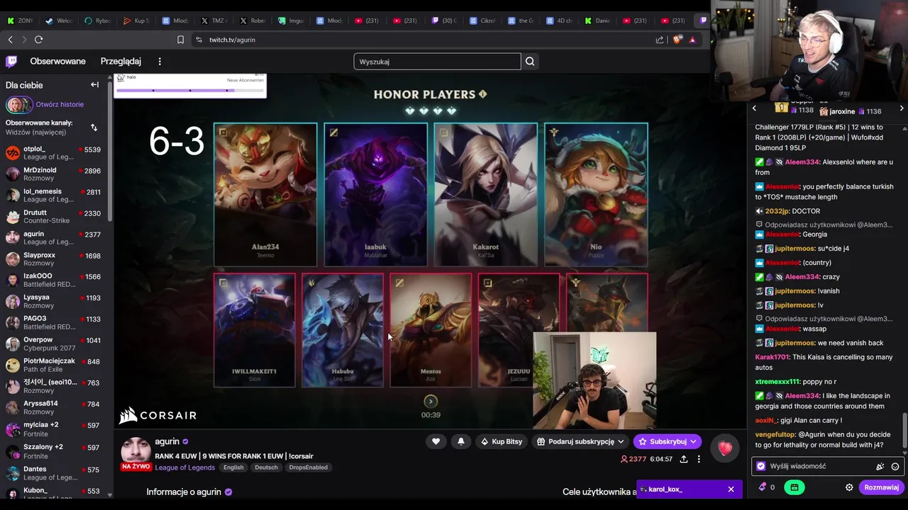The image size is (908, 510).
Task: Open the Brave Shields lion icon
Action: pyautogui.click(x=676, y=40)
